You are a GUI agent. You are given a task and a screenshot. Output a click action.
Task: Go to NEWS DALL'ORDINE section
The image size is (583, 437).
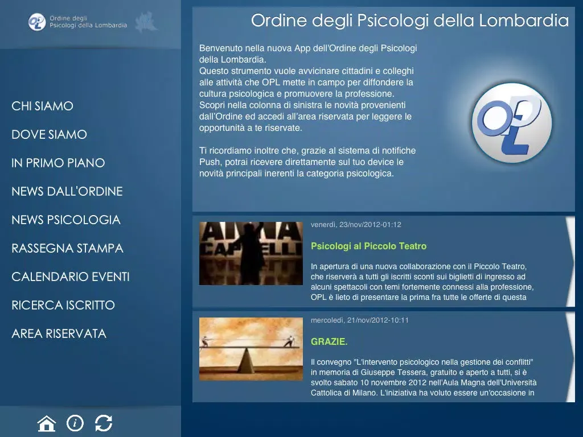pyautogui.click(x=67, y=191)
